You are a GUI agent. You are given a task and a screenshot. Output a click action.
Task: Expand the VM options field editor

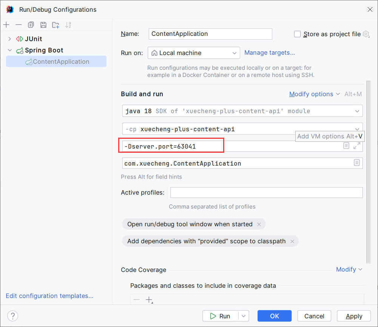(357, 146)
